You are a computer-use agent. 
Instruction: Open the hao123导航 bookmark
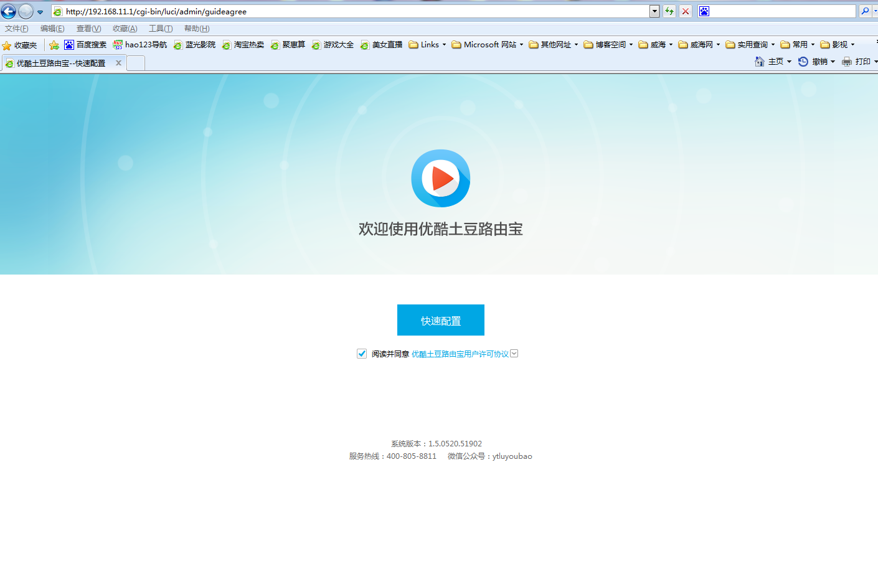pyautogui.click(x=140, y=45)
